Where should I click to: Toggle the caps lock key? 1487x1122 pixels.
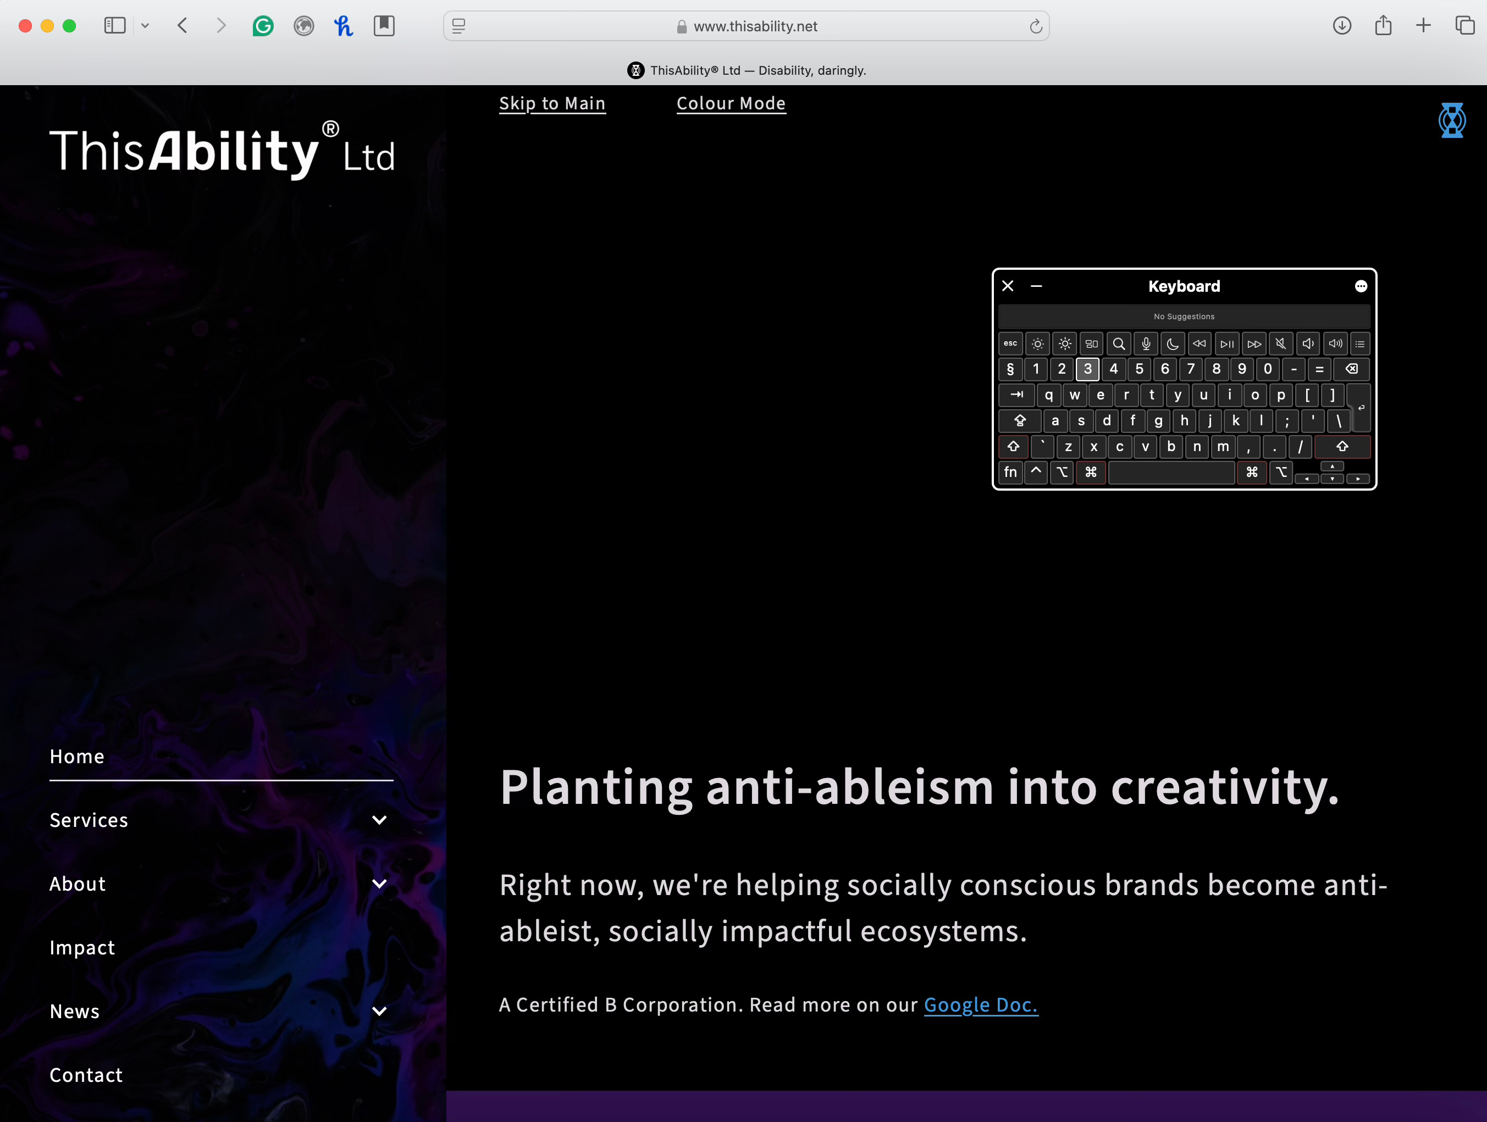click(1020, 421)
